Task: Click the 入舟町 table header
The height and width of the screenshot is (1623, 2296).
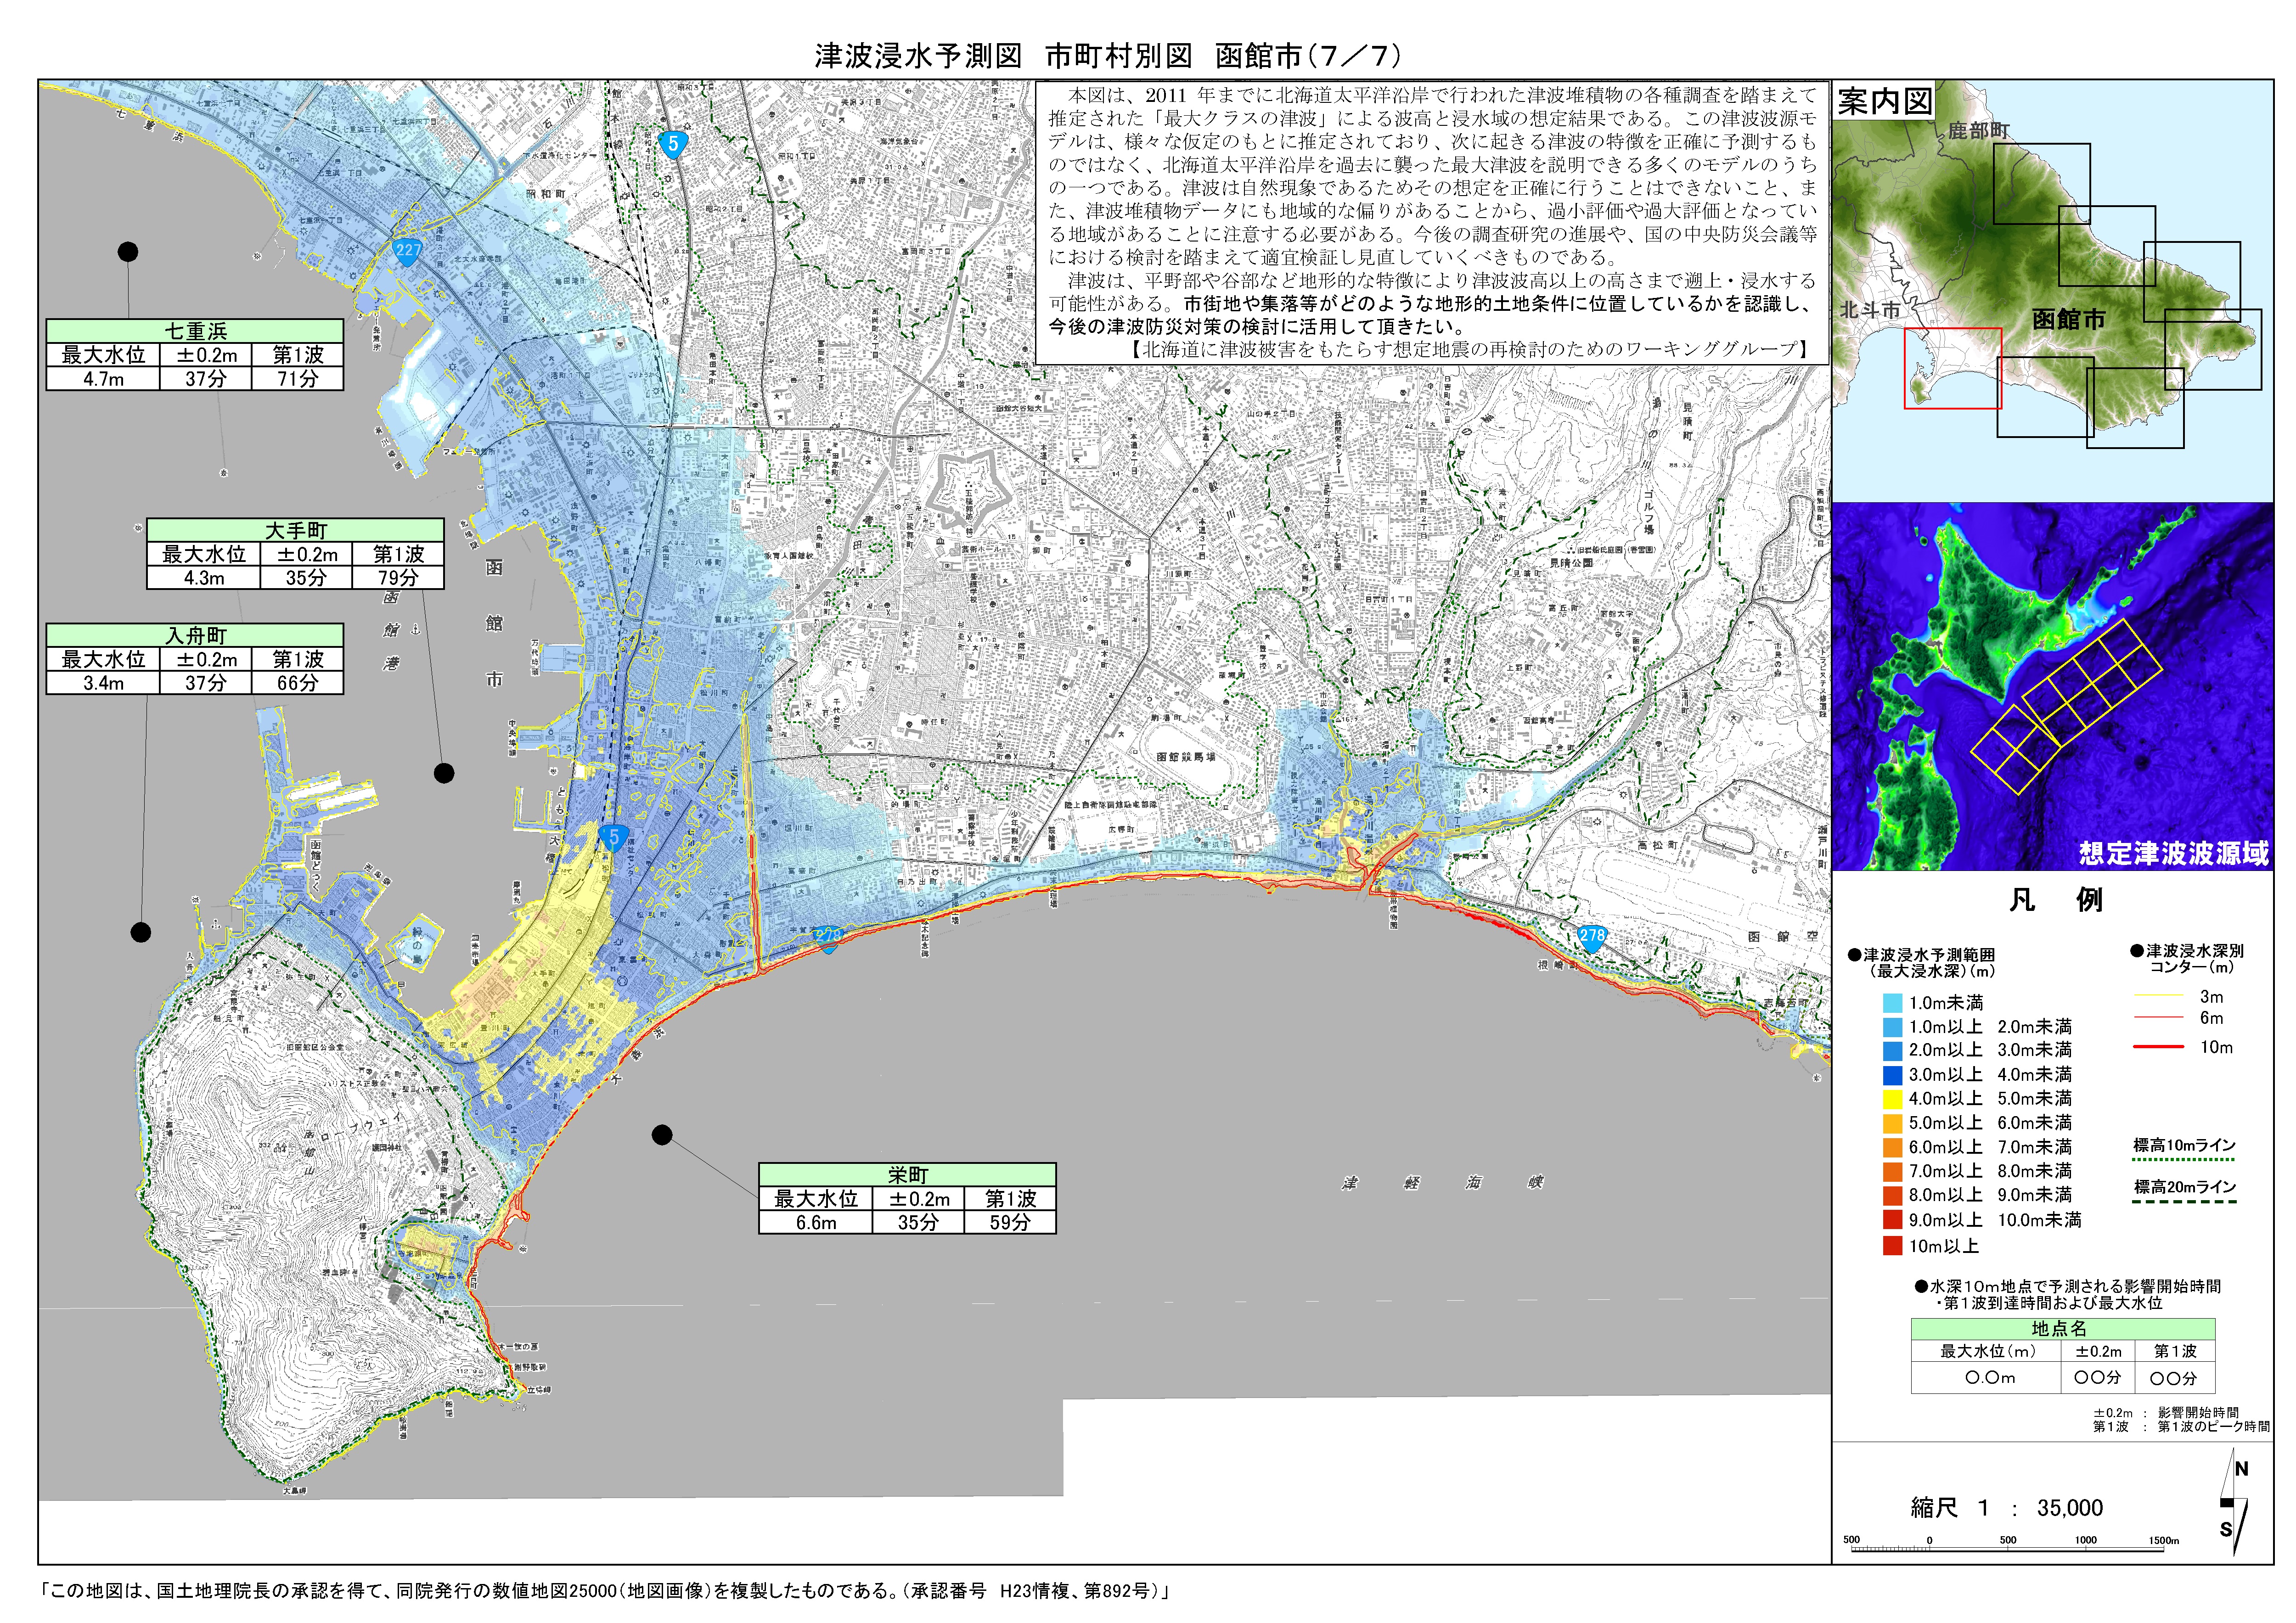Action: point(195,635)
